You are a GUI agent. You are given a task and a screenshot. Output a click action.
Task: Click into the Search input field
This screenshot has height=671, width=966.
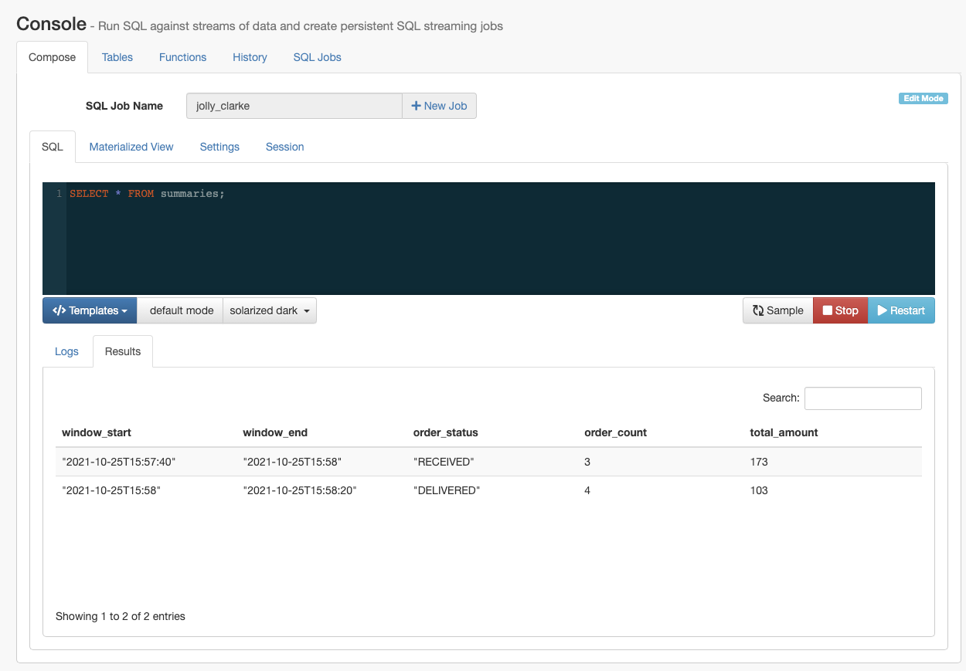[x=862, y=398]
